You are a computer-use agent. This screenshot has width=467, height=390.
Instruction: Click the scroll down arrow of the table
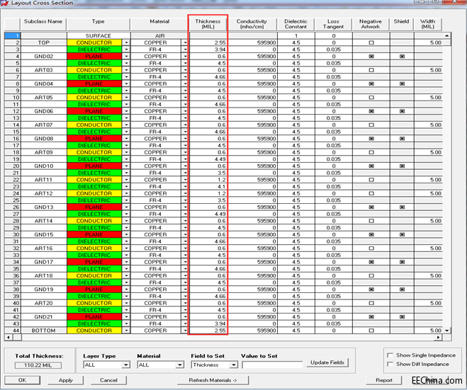[446, 331]
